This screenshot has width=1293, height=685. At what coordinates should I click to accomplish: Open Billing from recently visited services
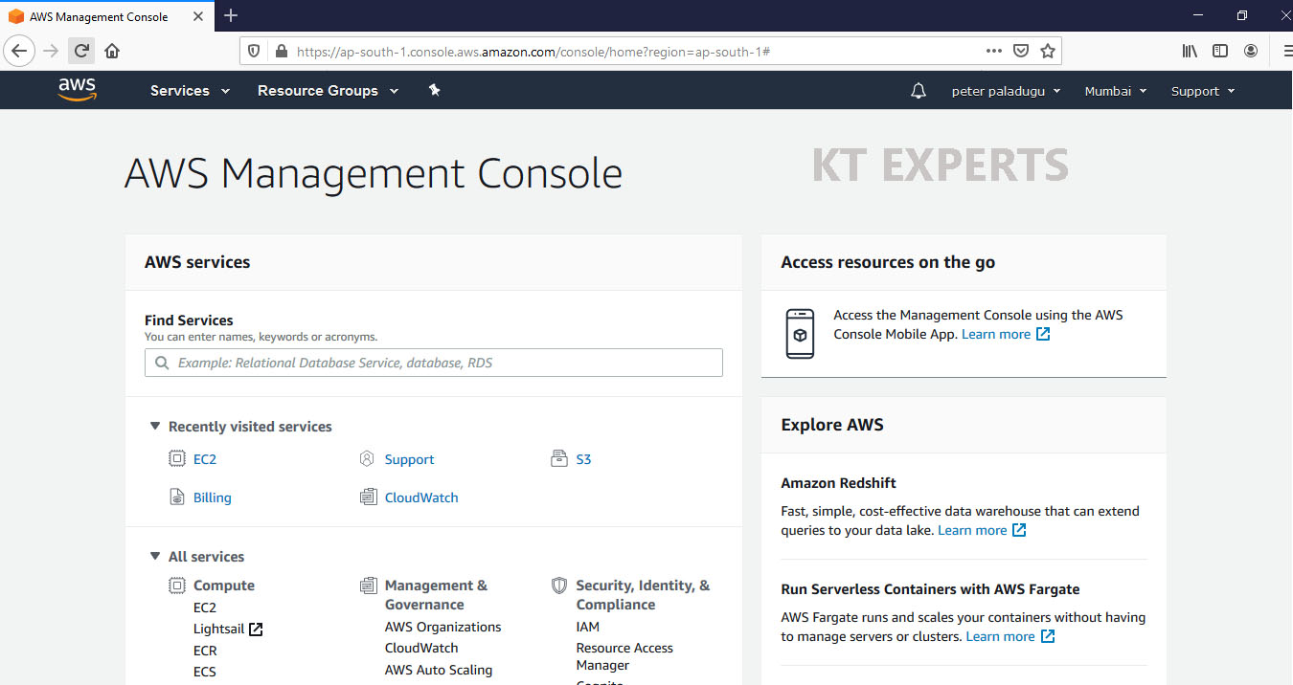tap(213, 497)
